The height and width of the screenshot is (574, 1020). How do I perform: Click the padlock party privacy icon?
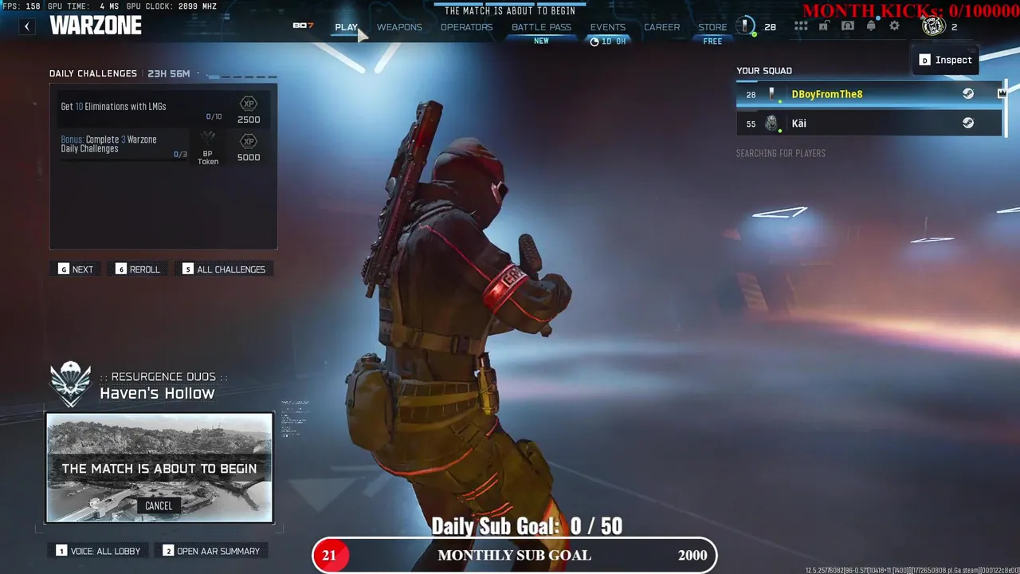825,26
